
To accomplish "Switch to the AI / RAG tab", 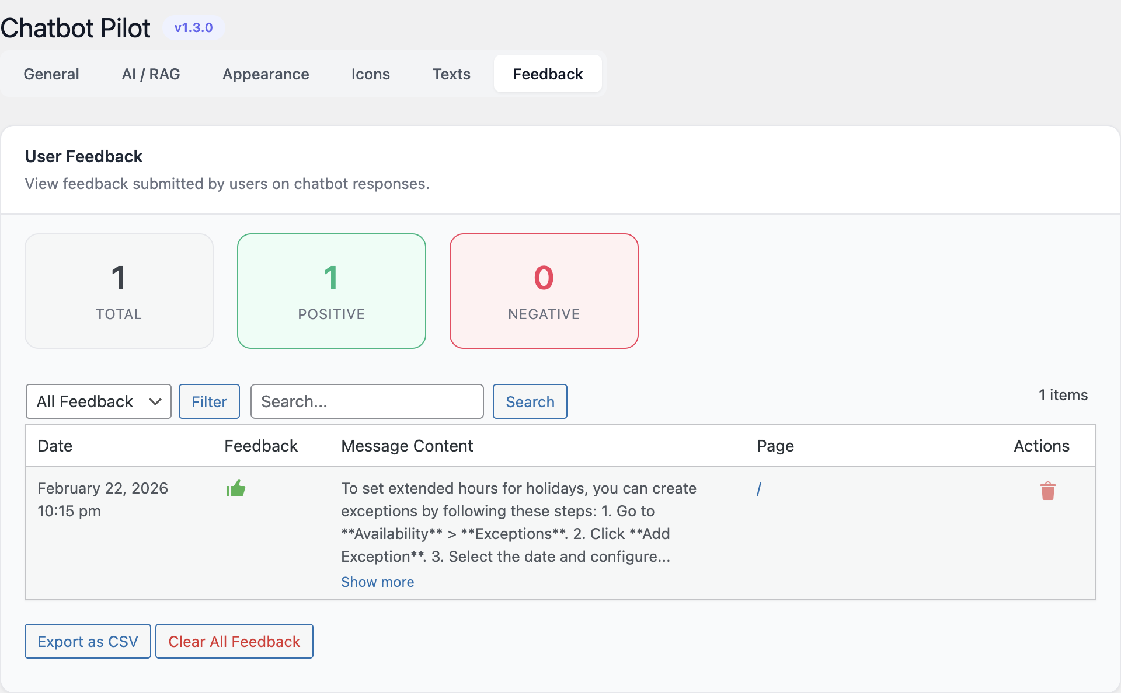I will point(151,73).
